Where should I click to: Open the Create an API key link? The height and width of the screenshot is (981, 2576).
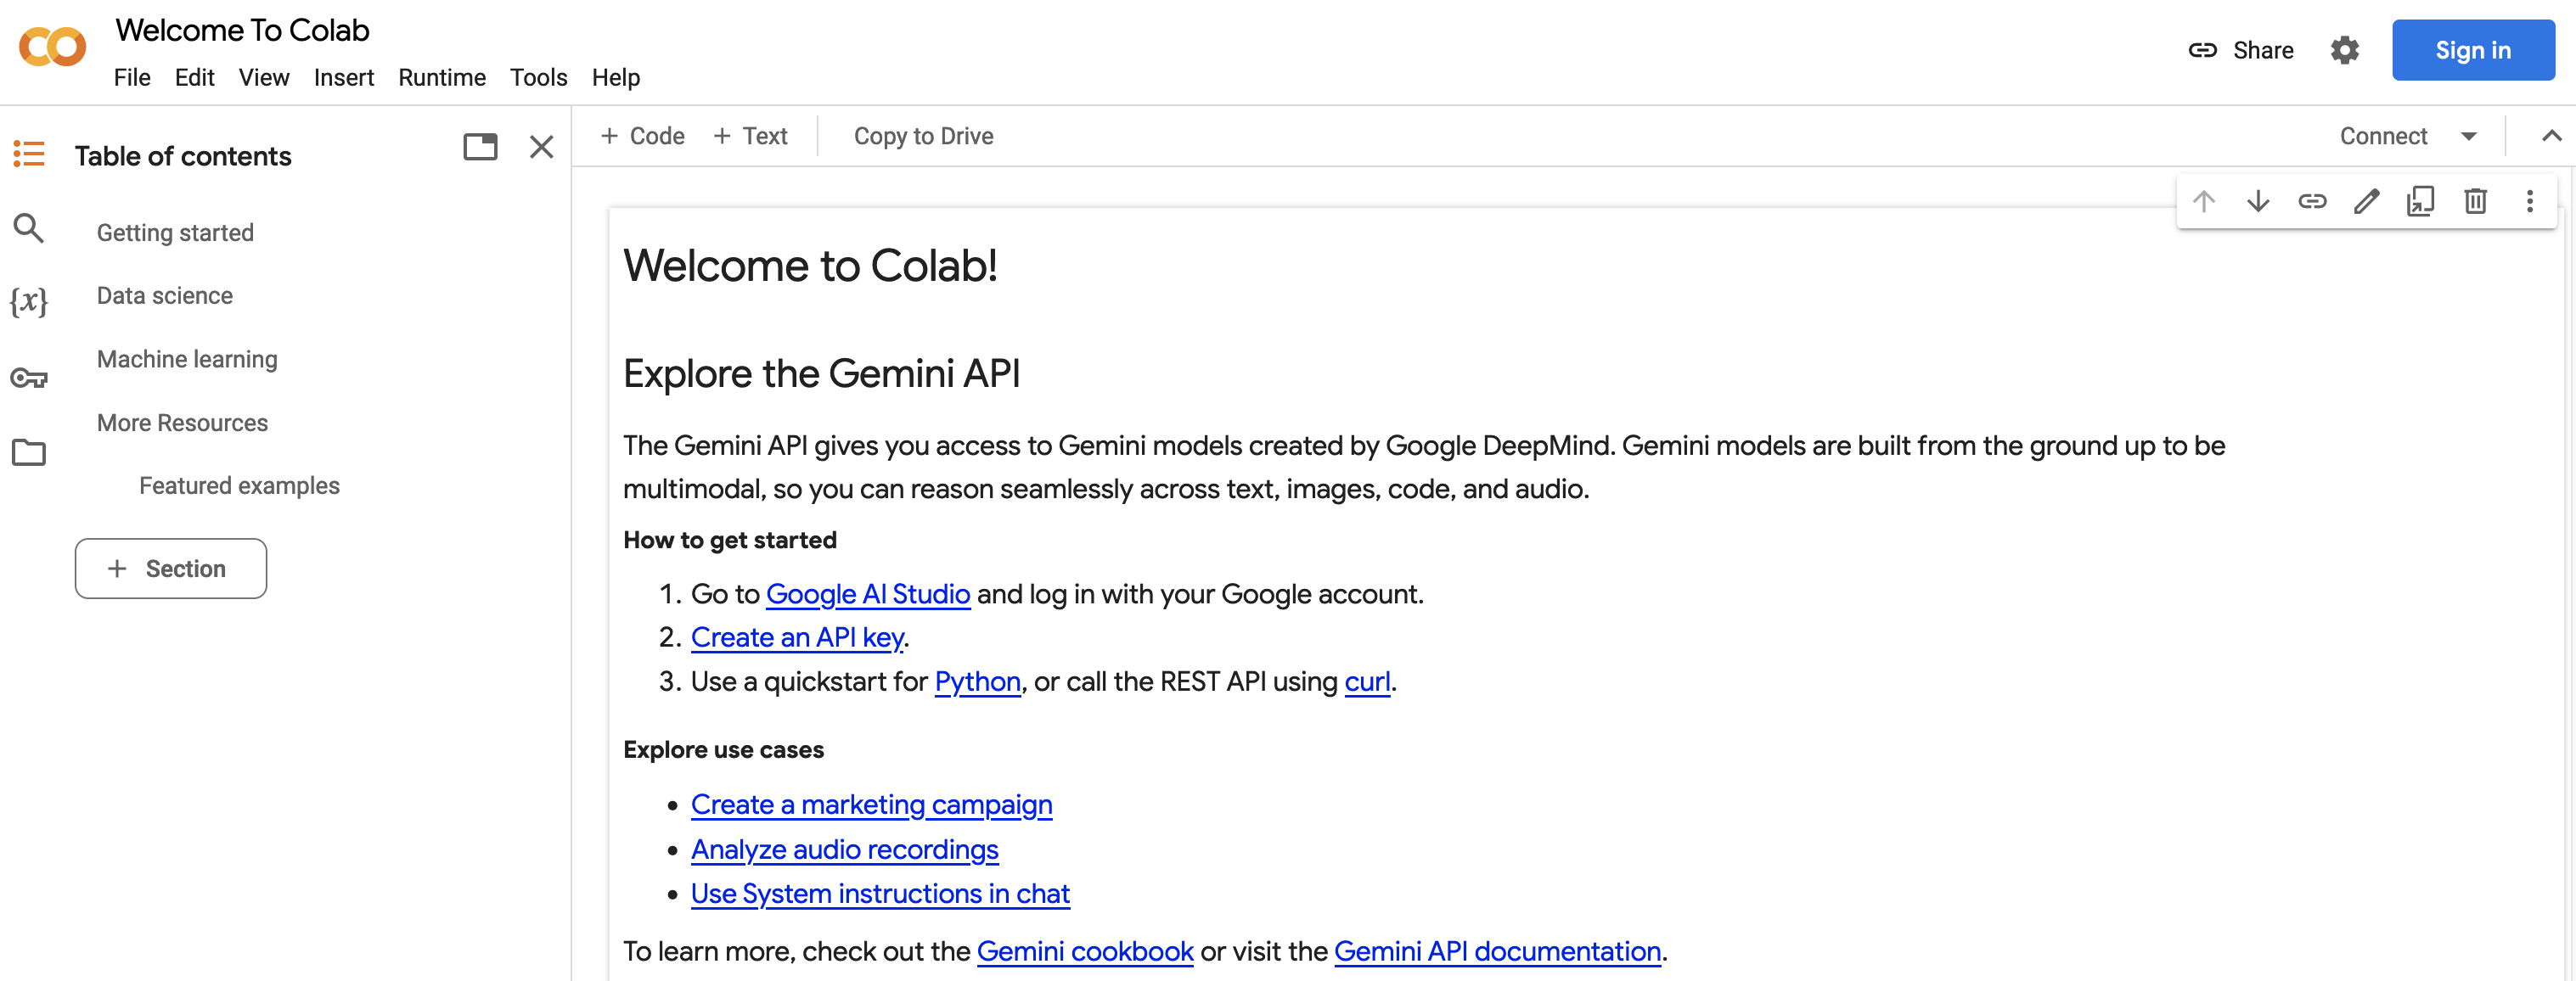[x=797, y=637]
